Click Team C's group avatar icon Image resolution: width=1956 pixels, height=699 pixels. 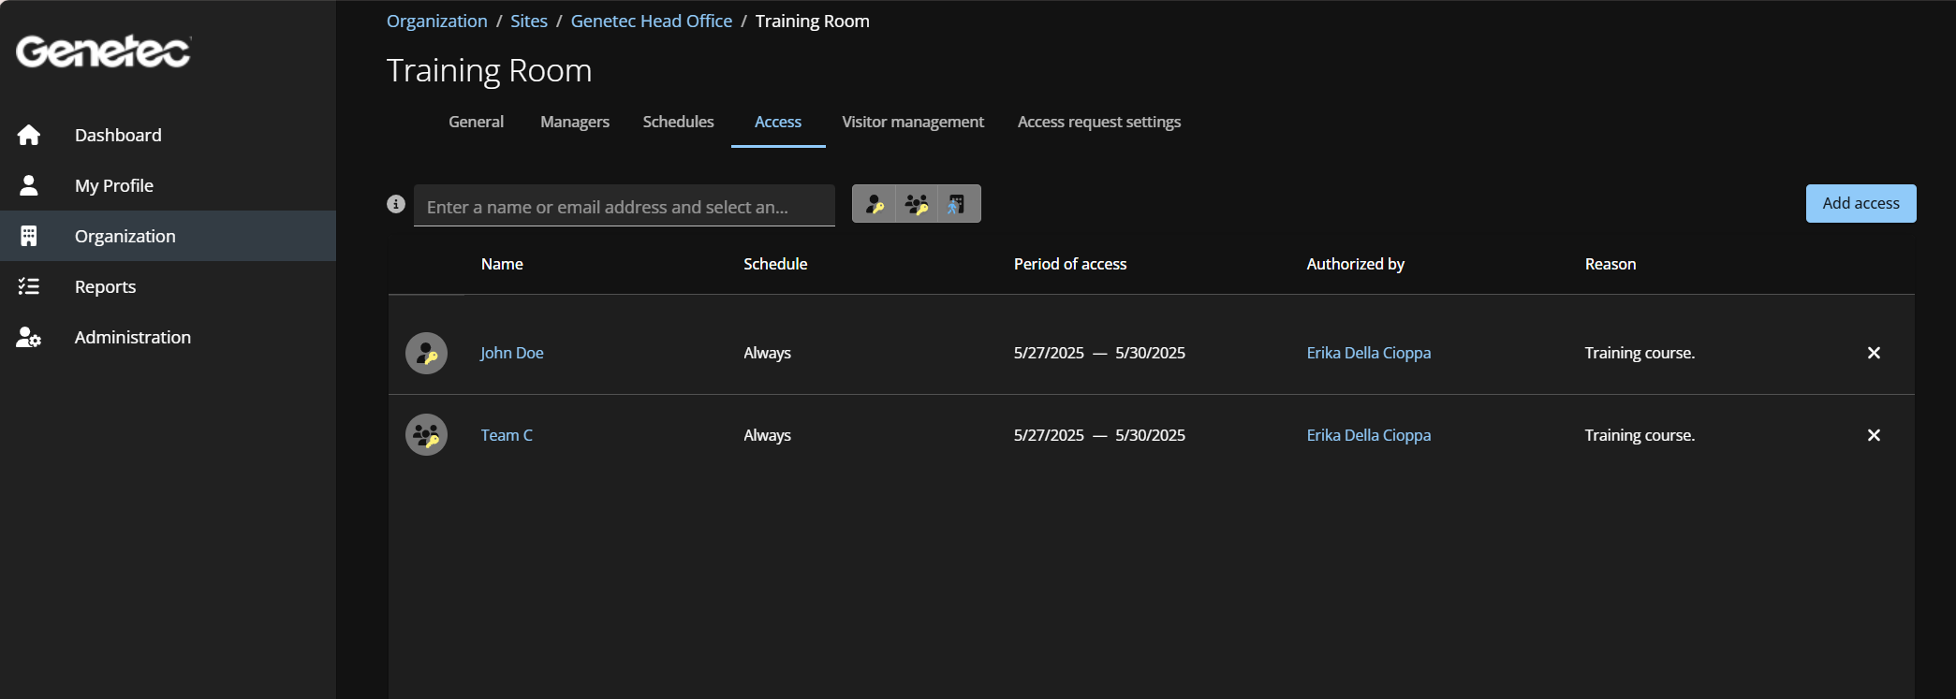(426, 435)
